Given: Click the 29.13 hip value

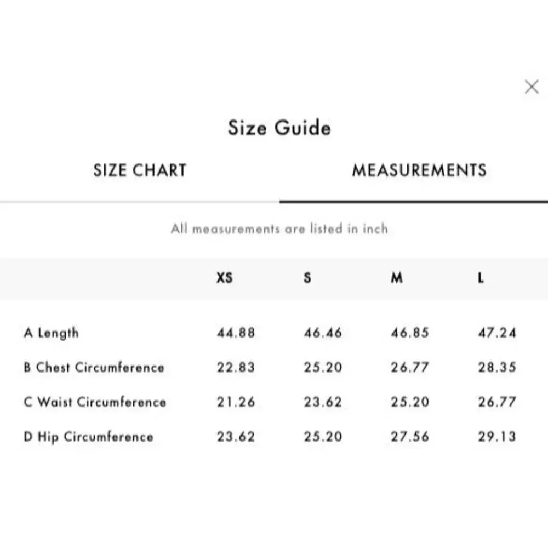Looking at the screenshot, I should pos(497,437).
